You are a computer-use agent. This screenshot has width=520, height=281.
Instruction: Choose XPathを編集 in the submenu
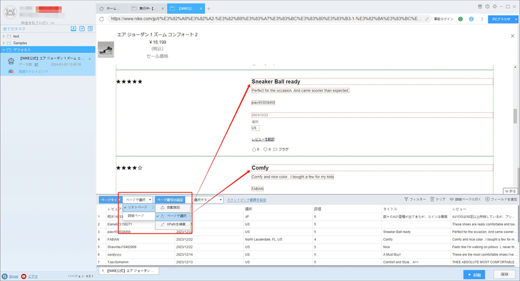tap(173, 224)
